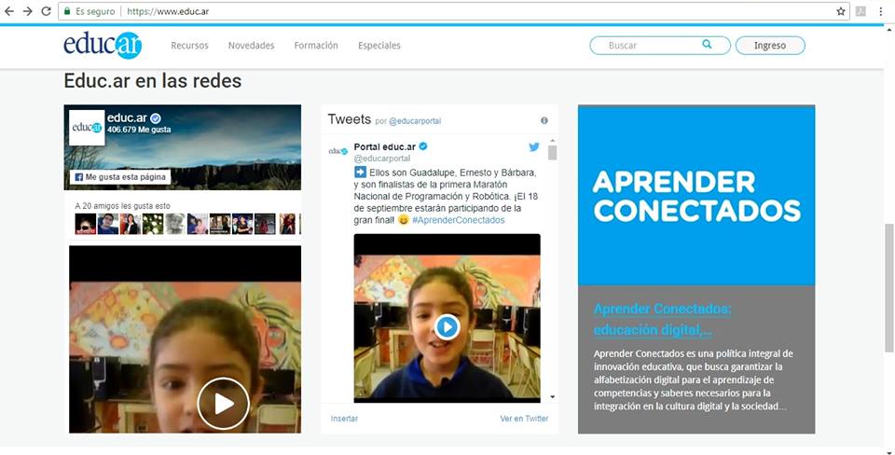Screen dimensions: 895x455
Task: Open the Formación menu
Action: pos(316,45)
